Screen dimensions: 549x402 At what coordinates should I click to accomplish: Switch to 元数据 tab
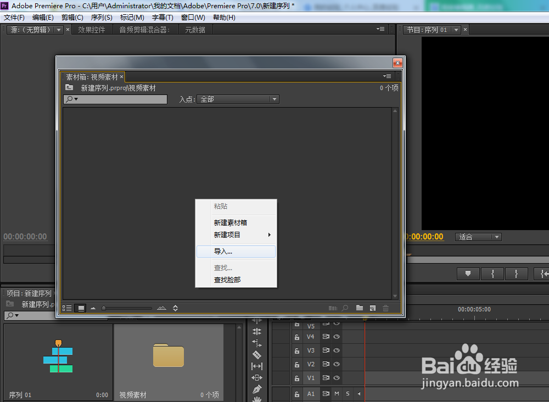coord(195,30)
